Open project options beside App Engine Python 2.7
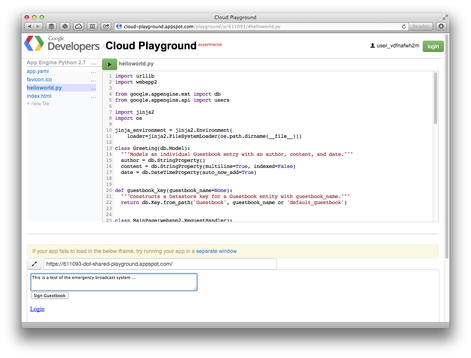This screenshot has width=471, height=358. point(93,63)
